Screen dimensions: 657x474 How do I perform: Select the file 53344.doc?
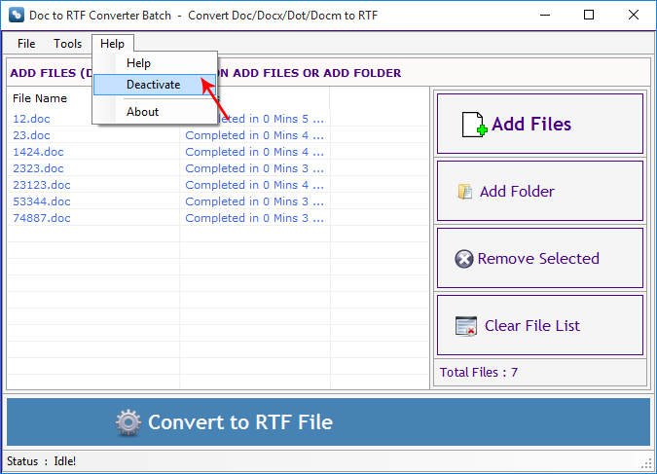(42, 201)
